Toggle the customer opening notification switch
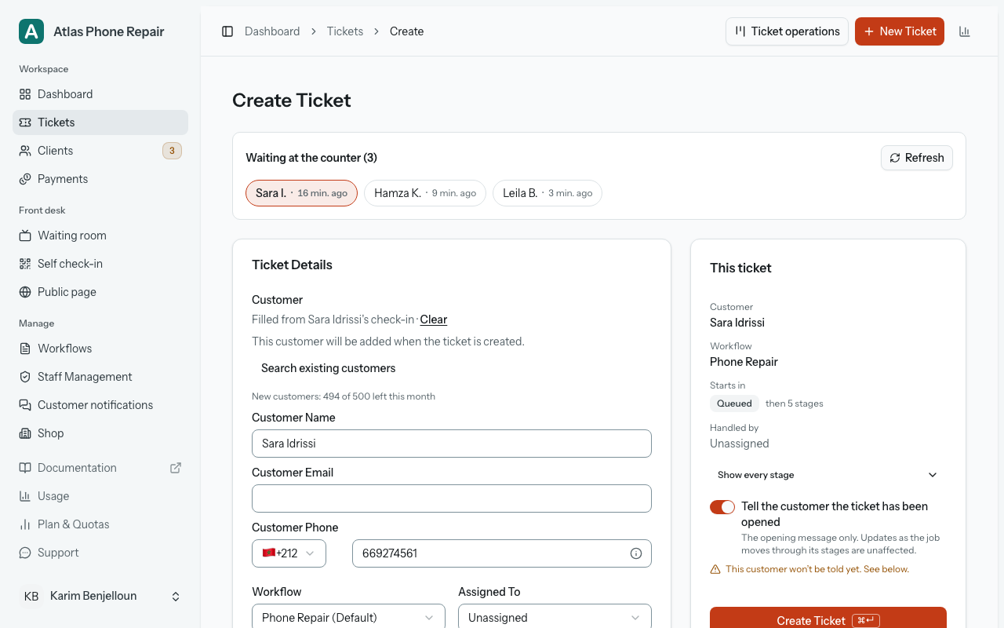Viewport: 1004px width, 628px height. point(722,507)
